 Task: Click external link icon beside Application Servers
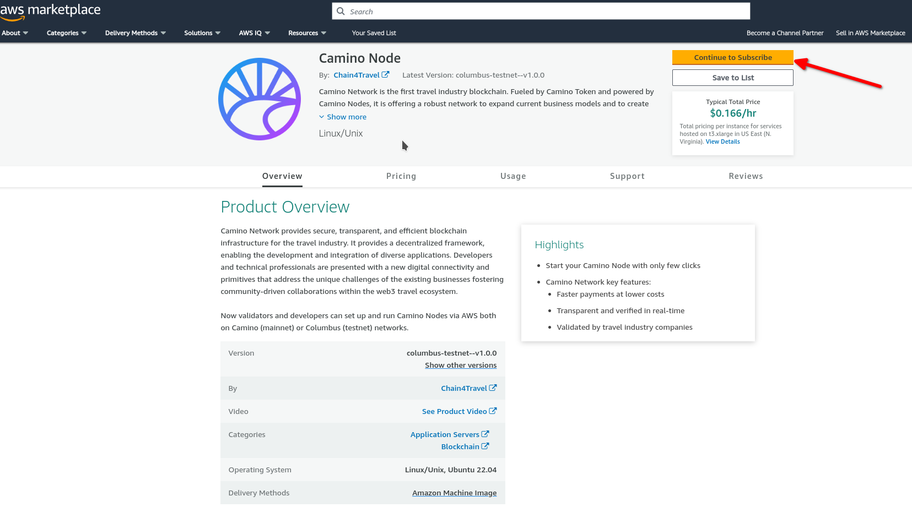(x=485, y=434)
